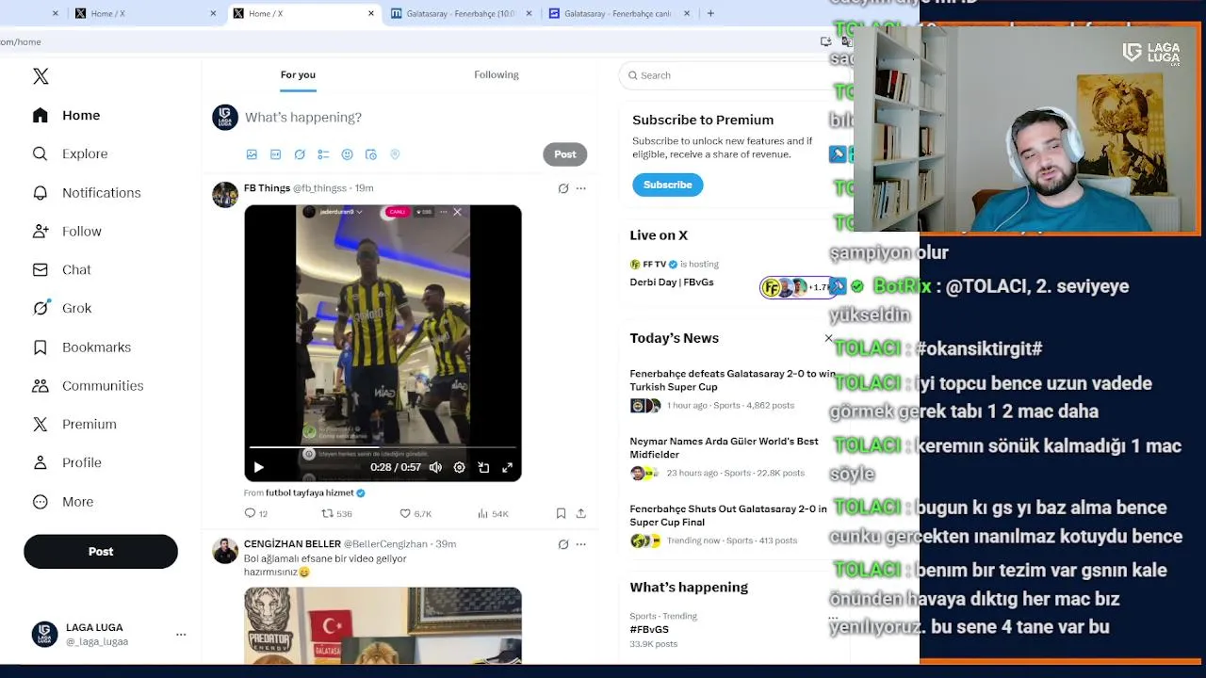
Task: Close the Today's News panel
Action: [x=829, y=338]
